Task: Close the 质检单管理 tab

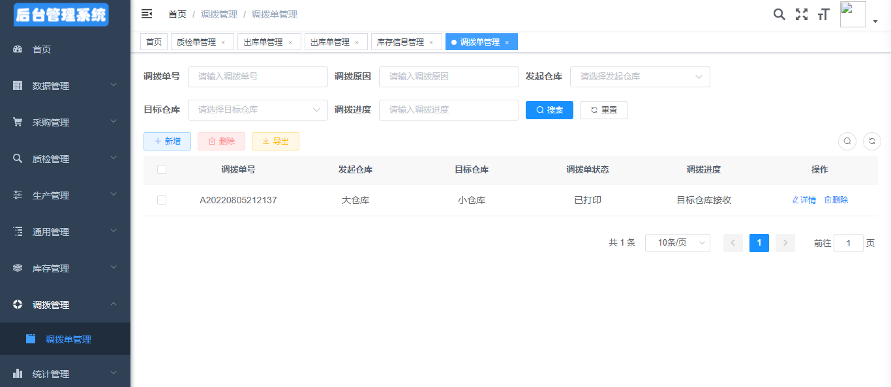Action: [x=223, y=42]
